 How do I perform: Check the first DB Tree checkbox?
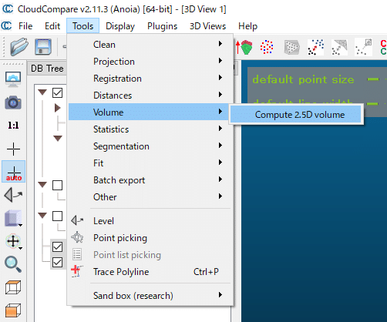click(x=57, y=92)
